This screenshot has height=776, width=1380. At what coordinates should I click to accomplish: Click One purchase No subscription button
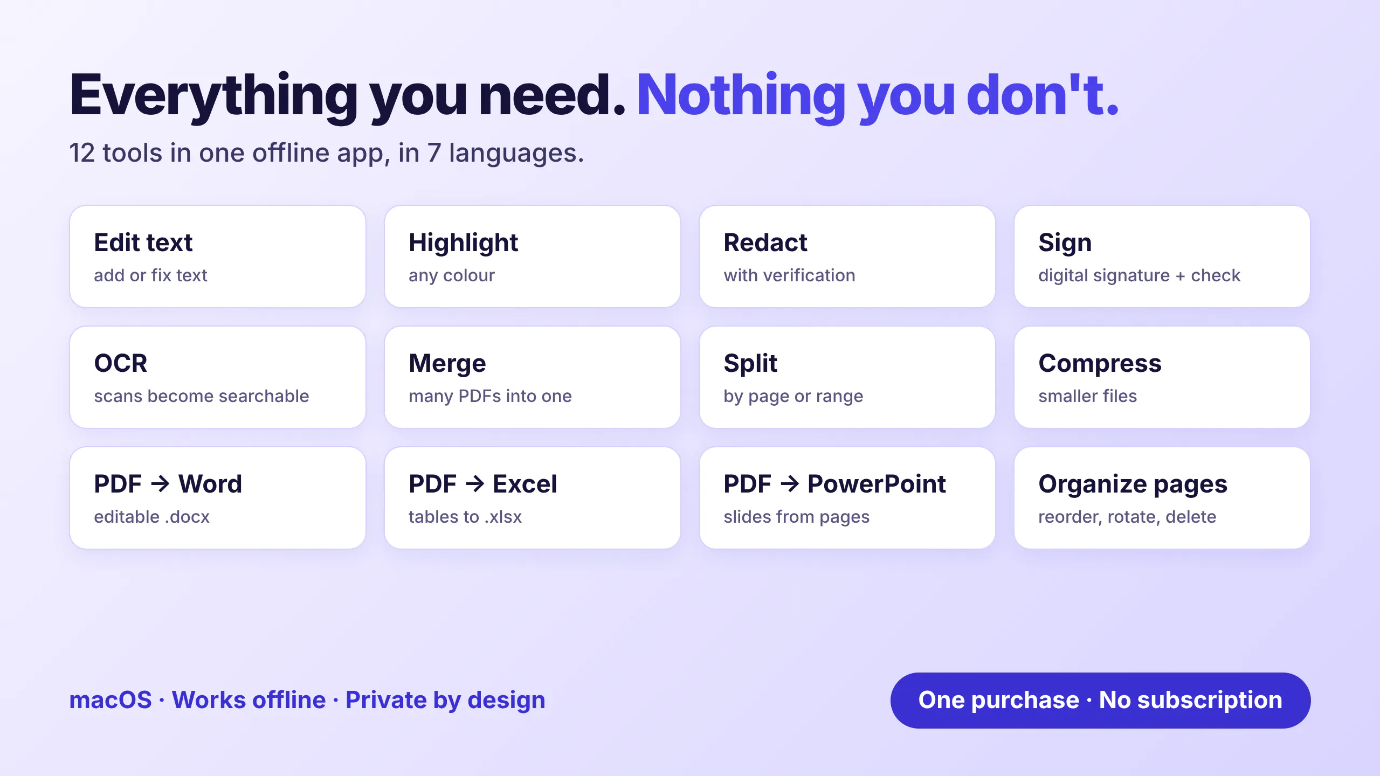tap(1100, 700)
